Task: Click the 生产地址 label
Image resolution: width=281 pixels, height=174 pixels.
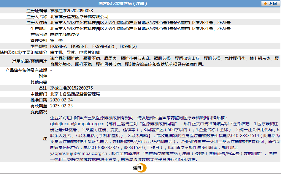Action: point(39,29)
